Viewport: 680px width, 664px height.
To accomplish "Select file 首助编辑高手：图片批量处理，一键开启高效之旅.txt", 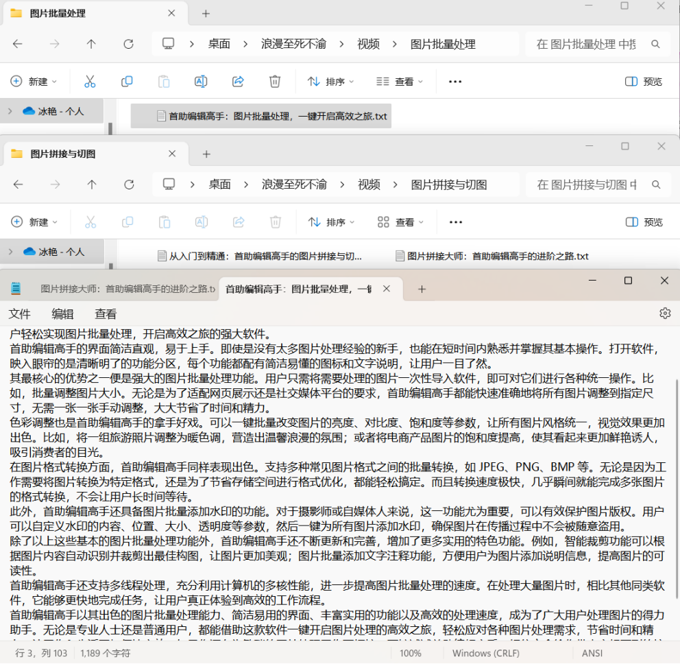I will pyautogui.click(x=261, y=116).
